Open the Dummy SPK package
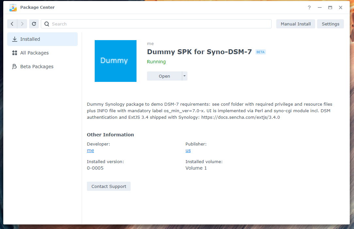354x229 pixels. pyautogui.click(x=164, y=76)
